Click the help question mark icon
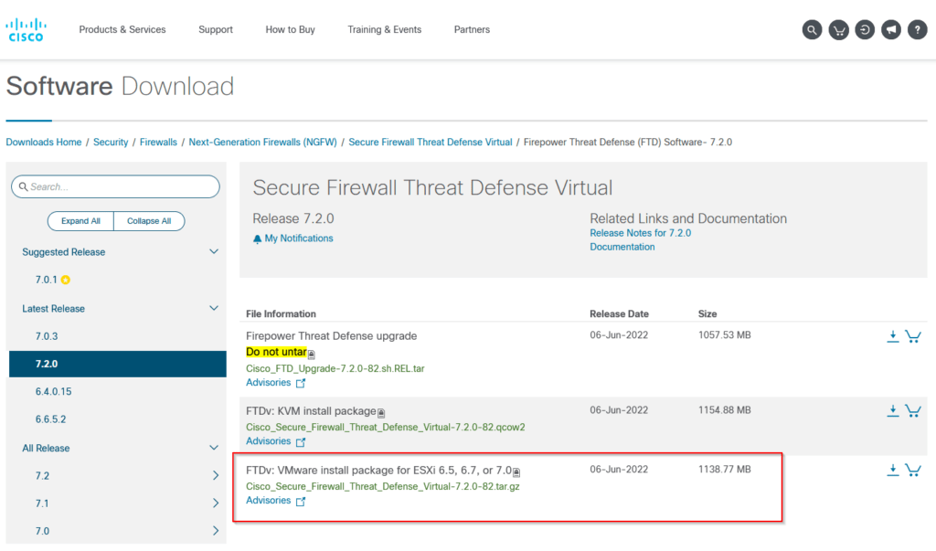 coord(918,29)
